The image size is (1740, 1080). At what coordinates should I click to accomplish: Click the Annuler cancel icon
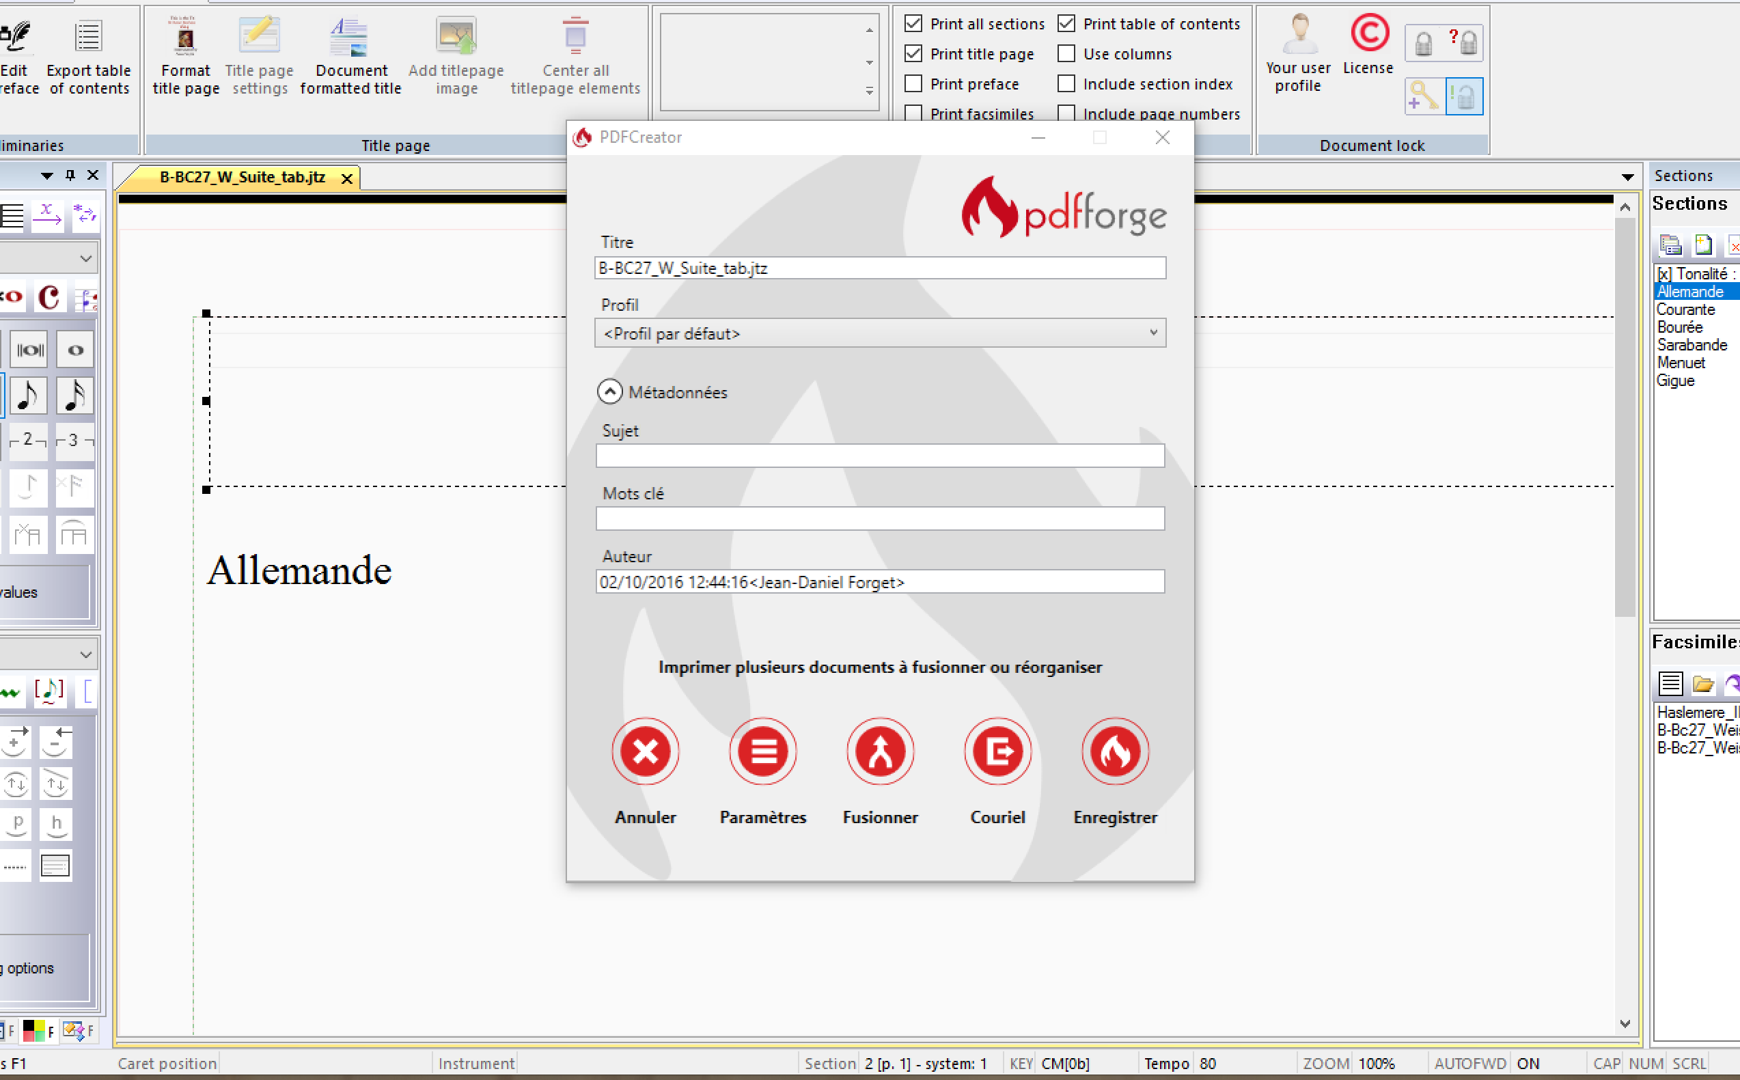point(645,751)
